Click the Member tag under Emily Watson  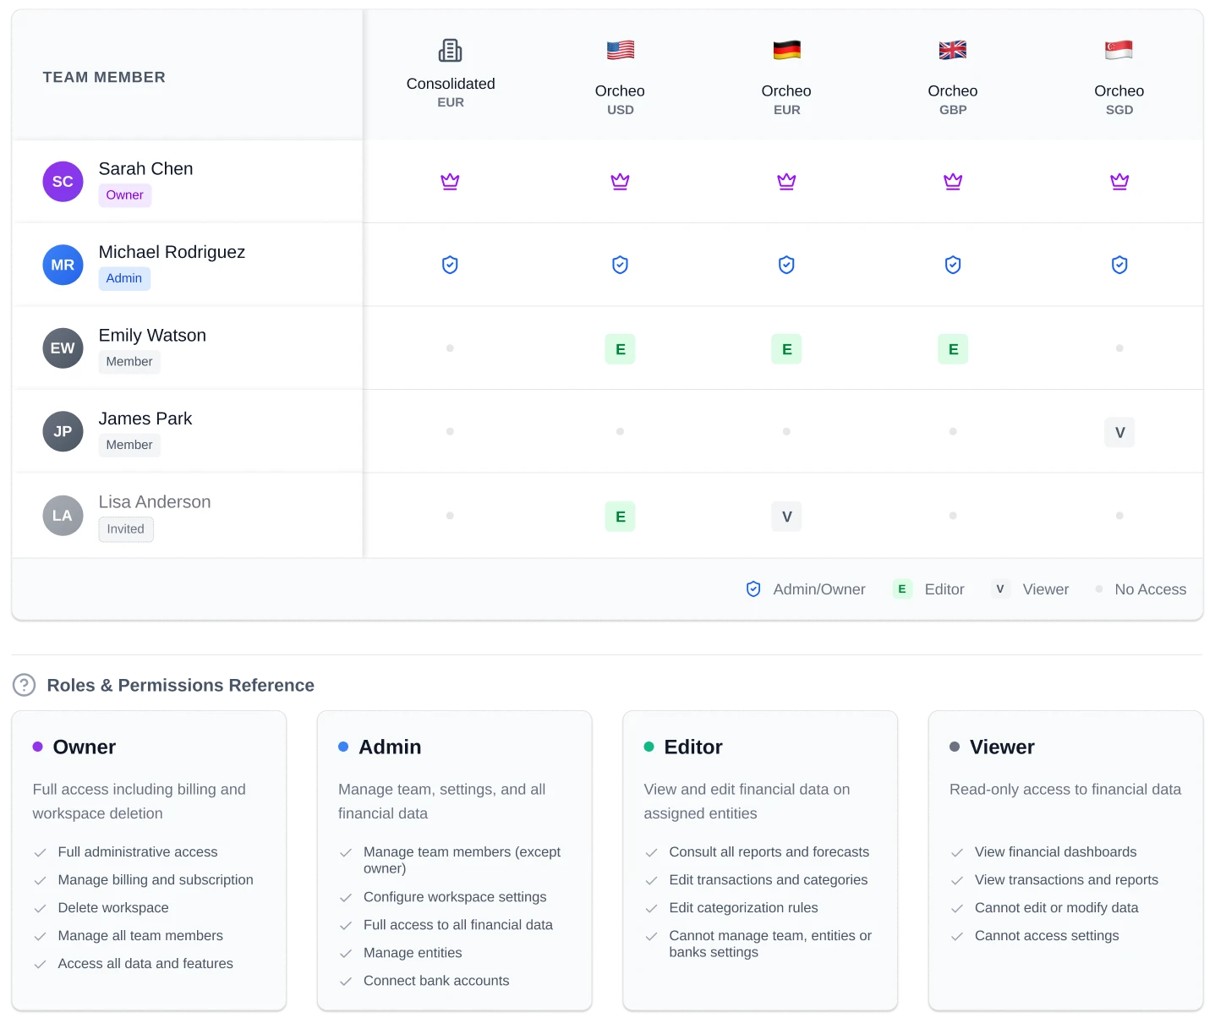pyautogui.click(x=129, y=361)
